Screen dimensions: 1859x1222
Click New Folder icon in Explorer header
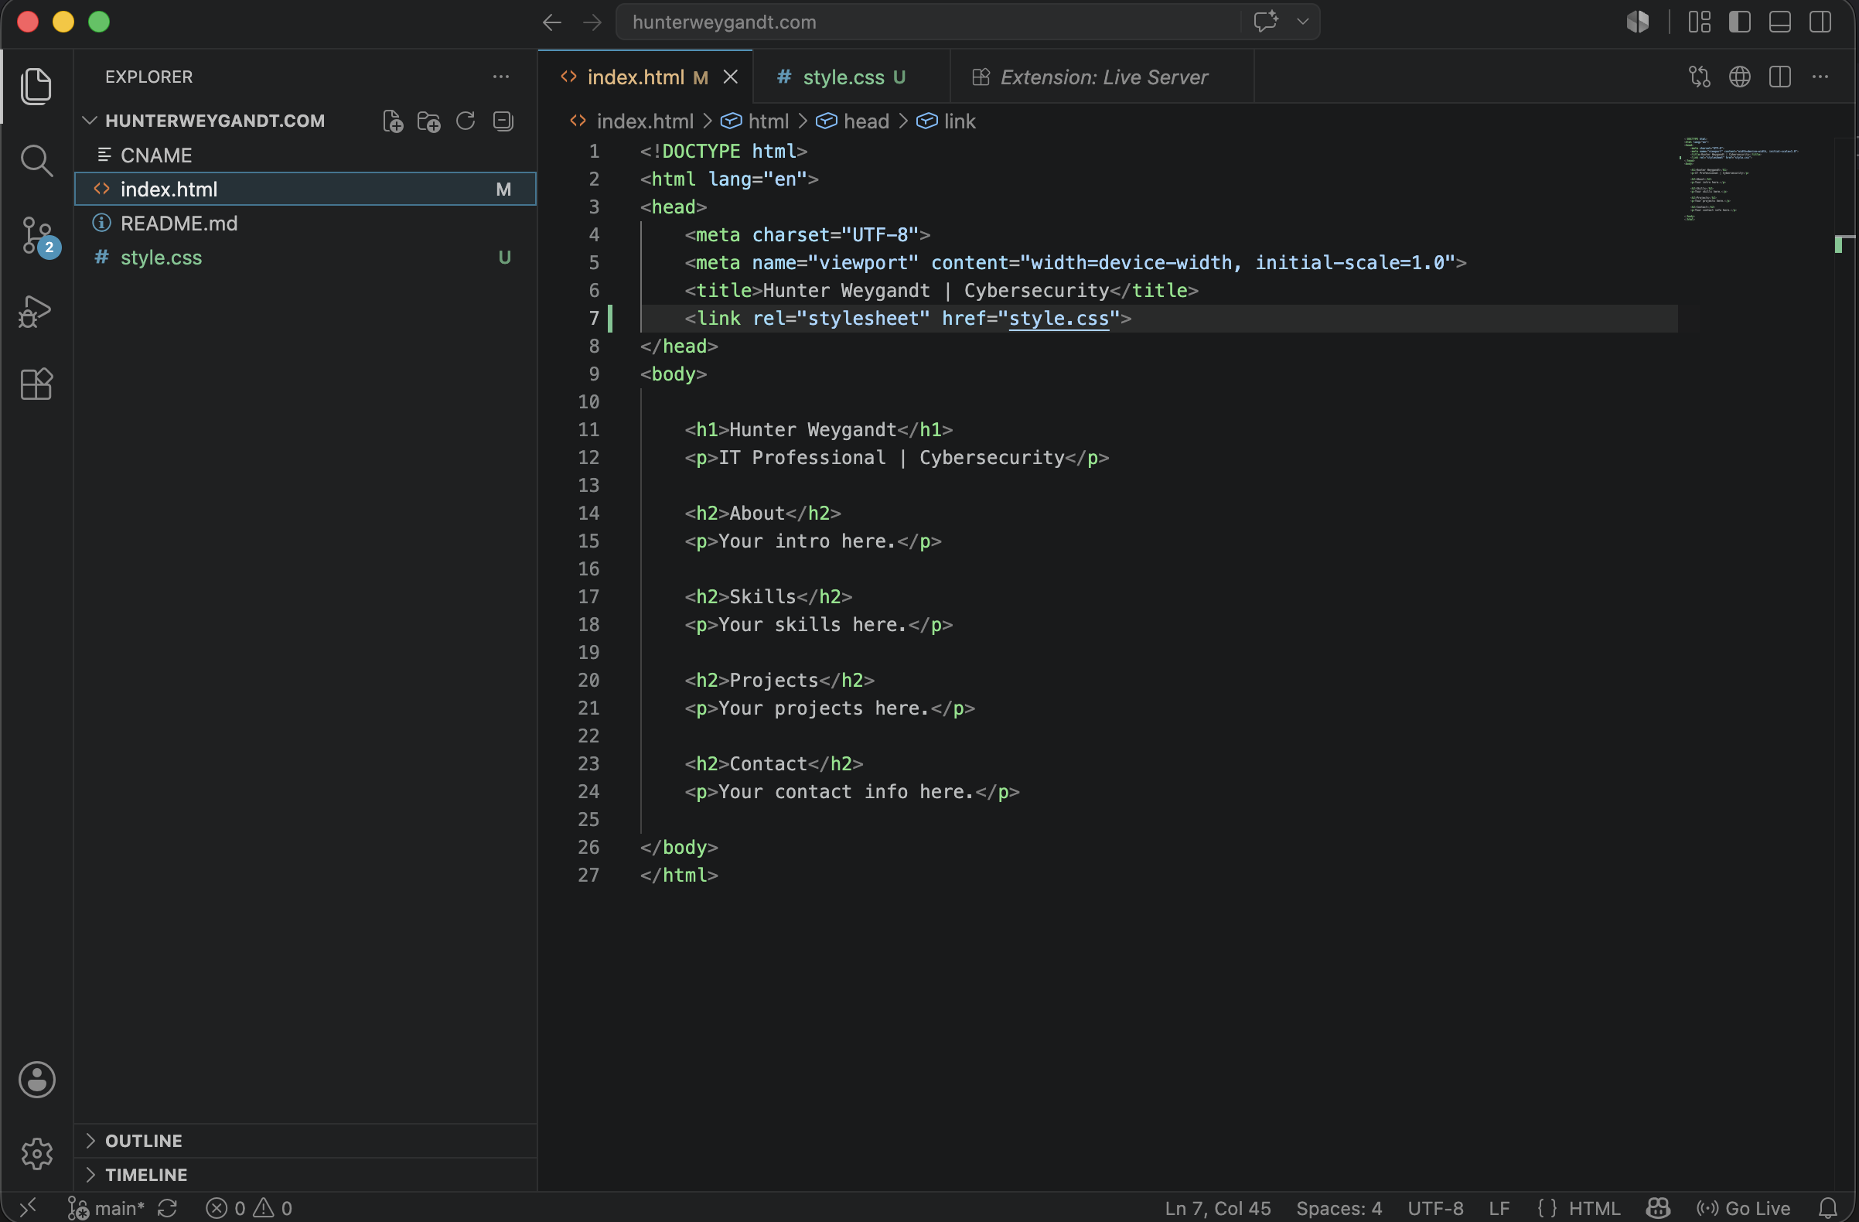coord(429,121)
